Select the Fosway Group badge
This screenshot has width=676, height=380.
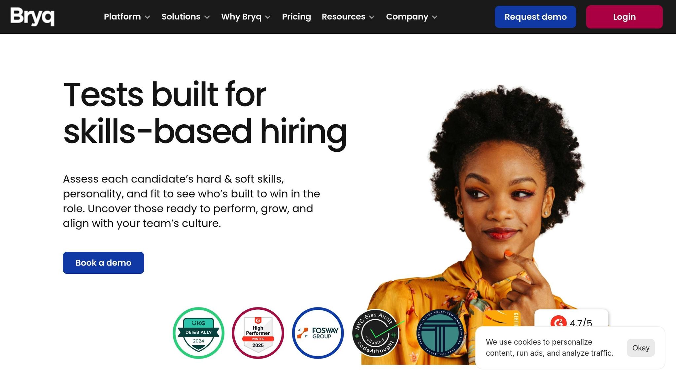318,333
